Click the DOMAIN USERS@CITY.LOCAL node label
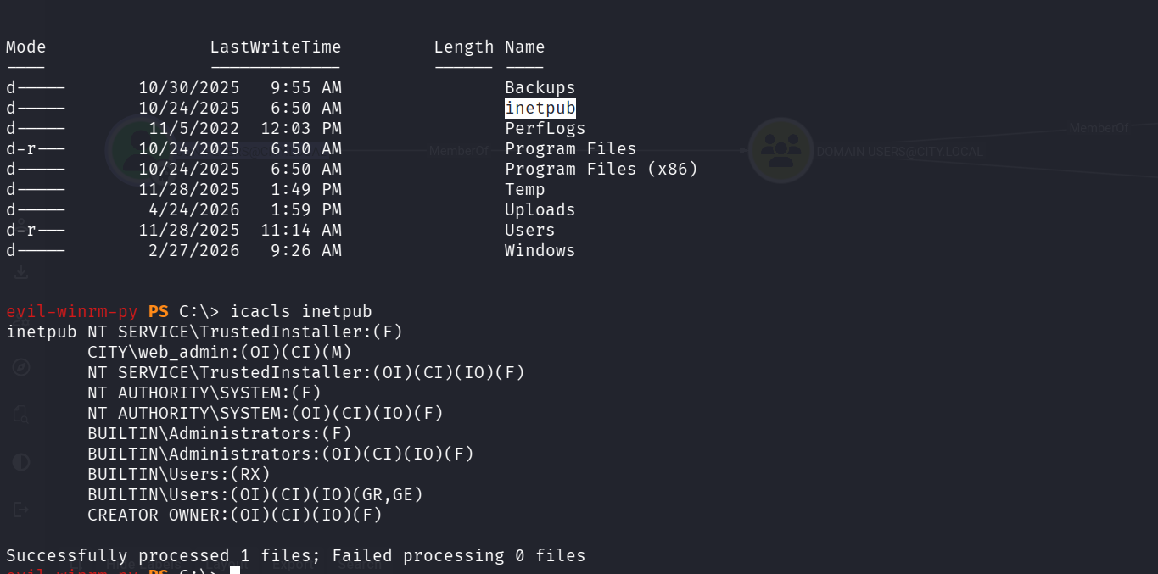This screenshot has height=574, width=1158. (900, 152)
